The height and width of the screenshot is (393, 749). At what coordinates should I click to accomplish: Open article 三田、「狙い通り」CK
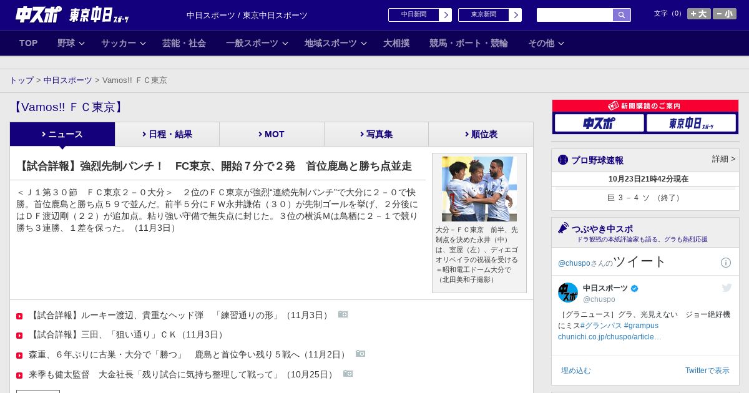(x=127, y=335)
